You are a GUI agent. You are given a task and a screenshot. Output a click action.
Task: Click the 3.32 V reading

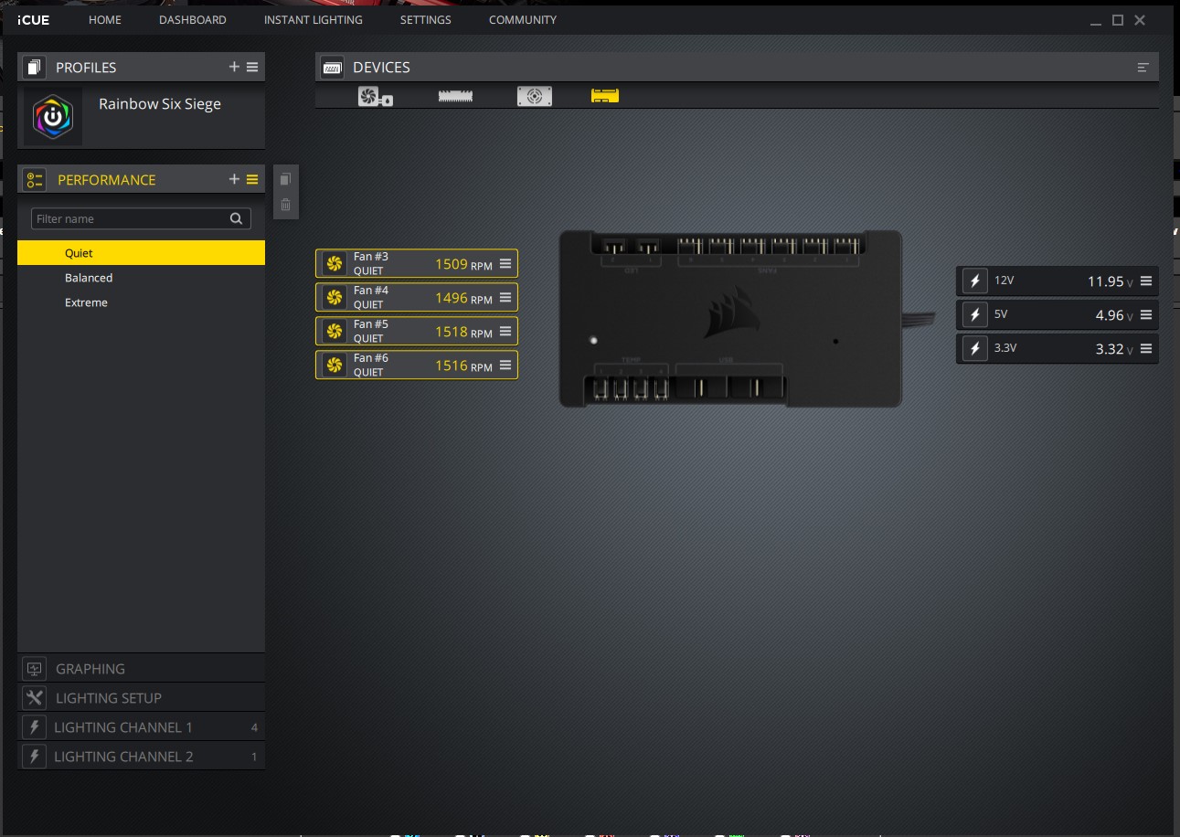point(1114,349)
